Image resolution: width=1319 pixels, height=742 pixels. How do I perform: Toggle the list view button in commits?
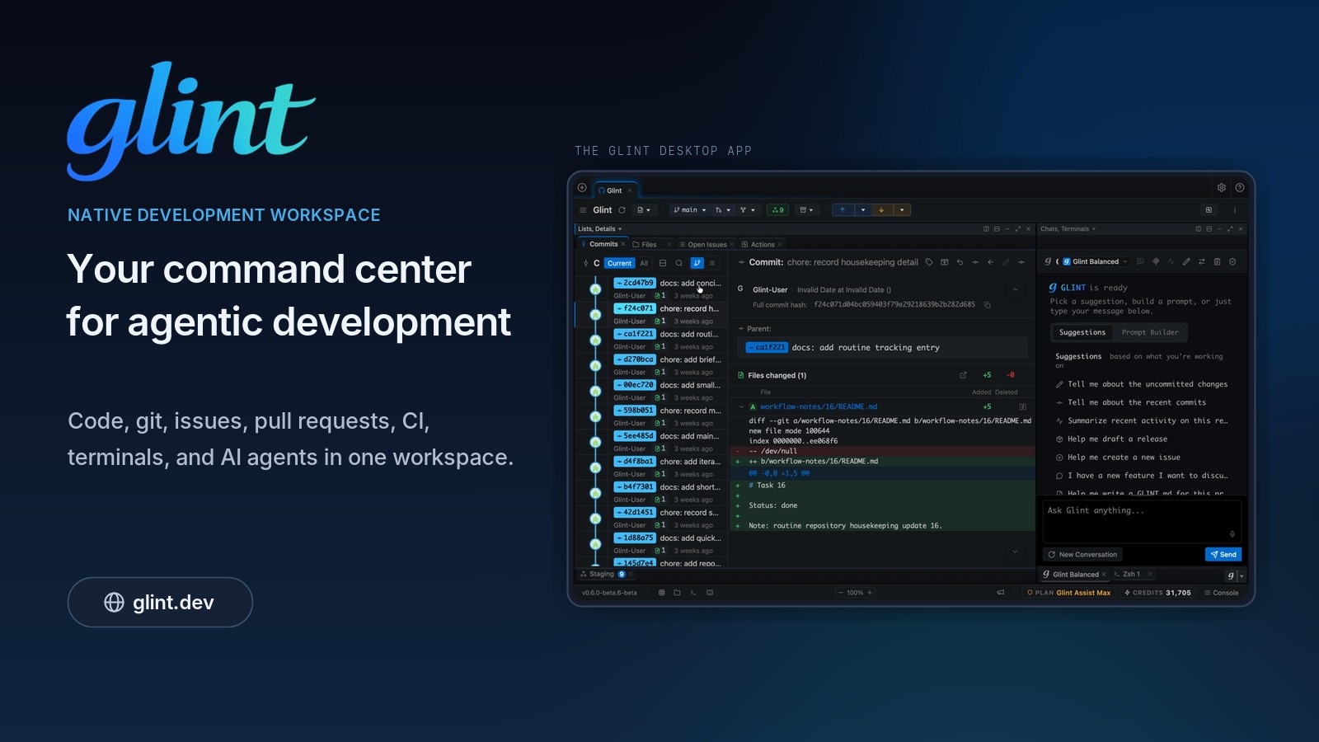click(x=712, y=264)
